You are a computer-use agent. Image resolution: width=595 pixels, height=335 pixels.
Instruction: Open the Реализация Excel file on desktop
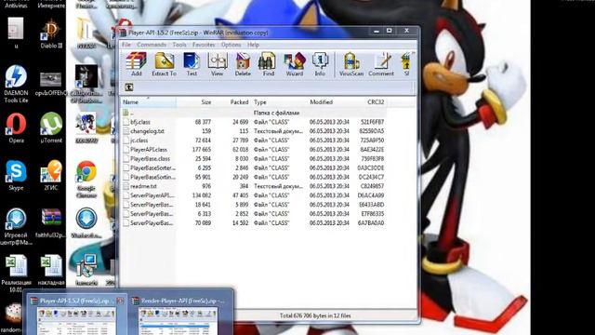tap(16, 274)
